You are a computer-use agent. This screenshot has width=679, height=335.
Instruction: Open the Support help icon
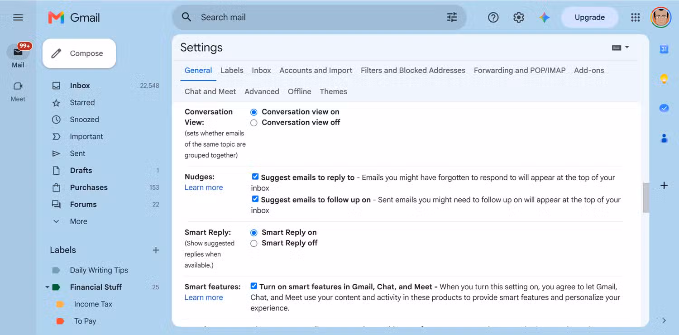coord(493,18)
